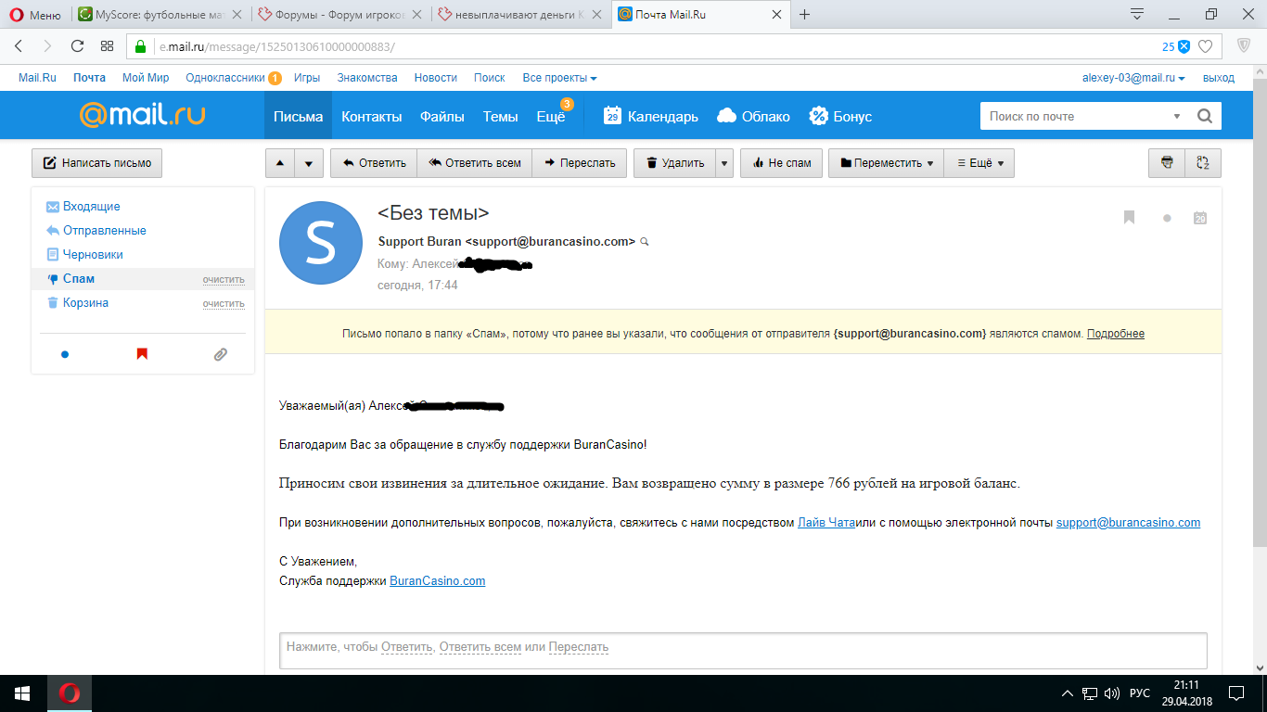Expand the Delete button dropdown arrow

pos(724,163)
